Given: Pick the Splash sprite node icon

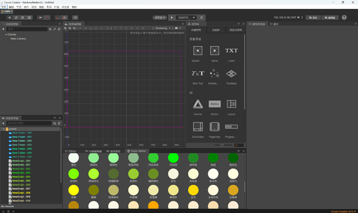Looking at the screenshot, I should pyautogui.click(x=198, y=51).
